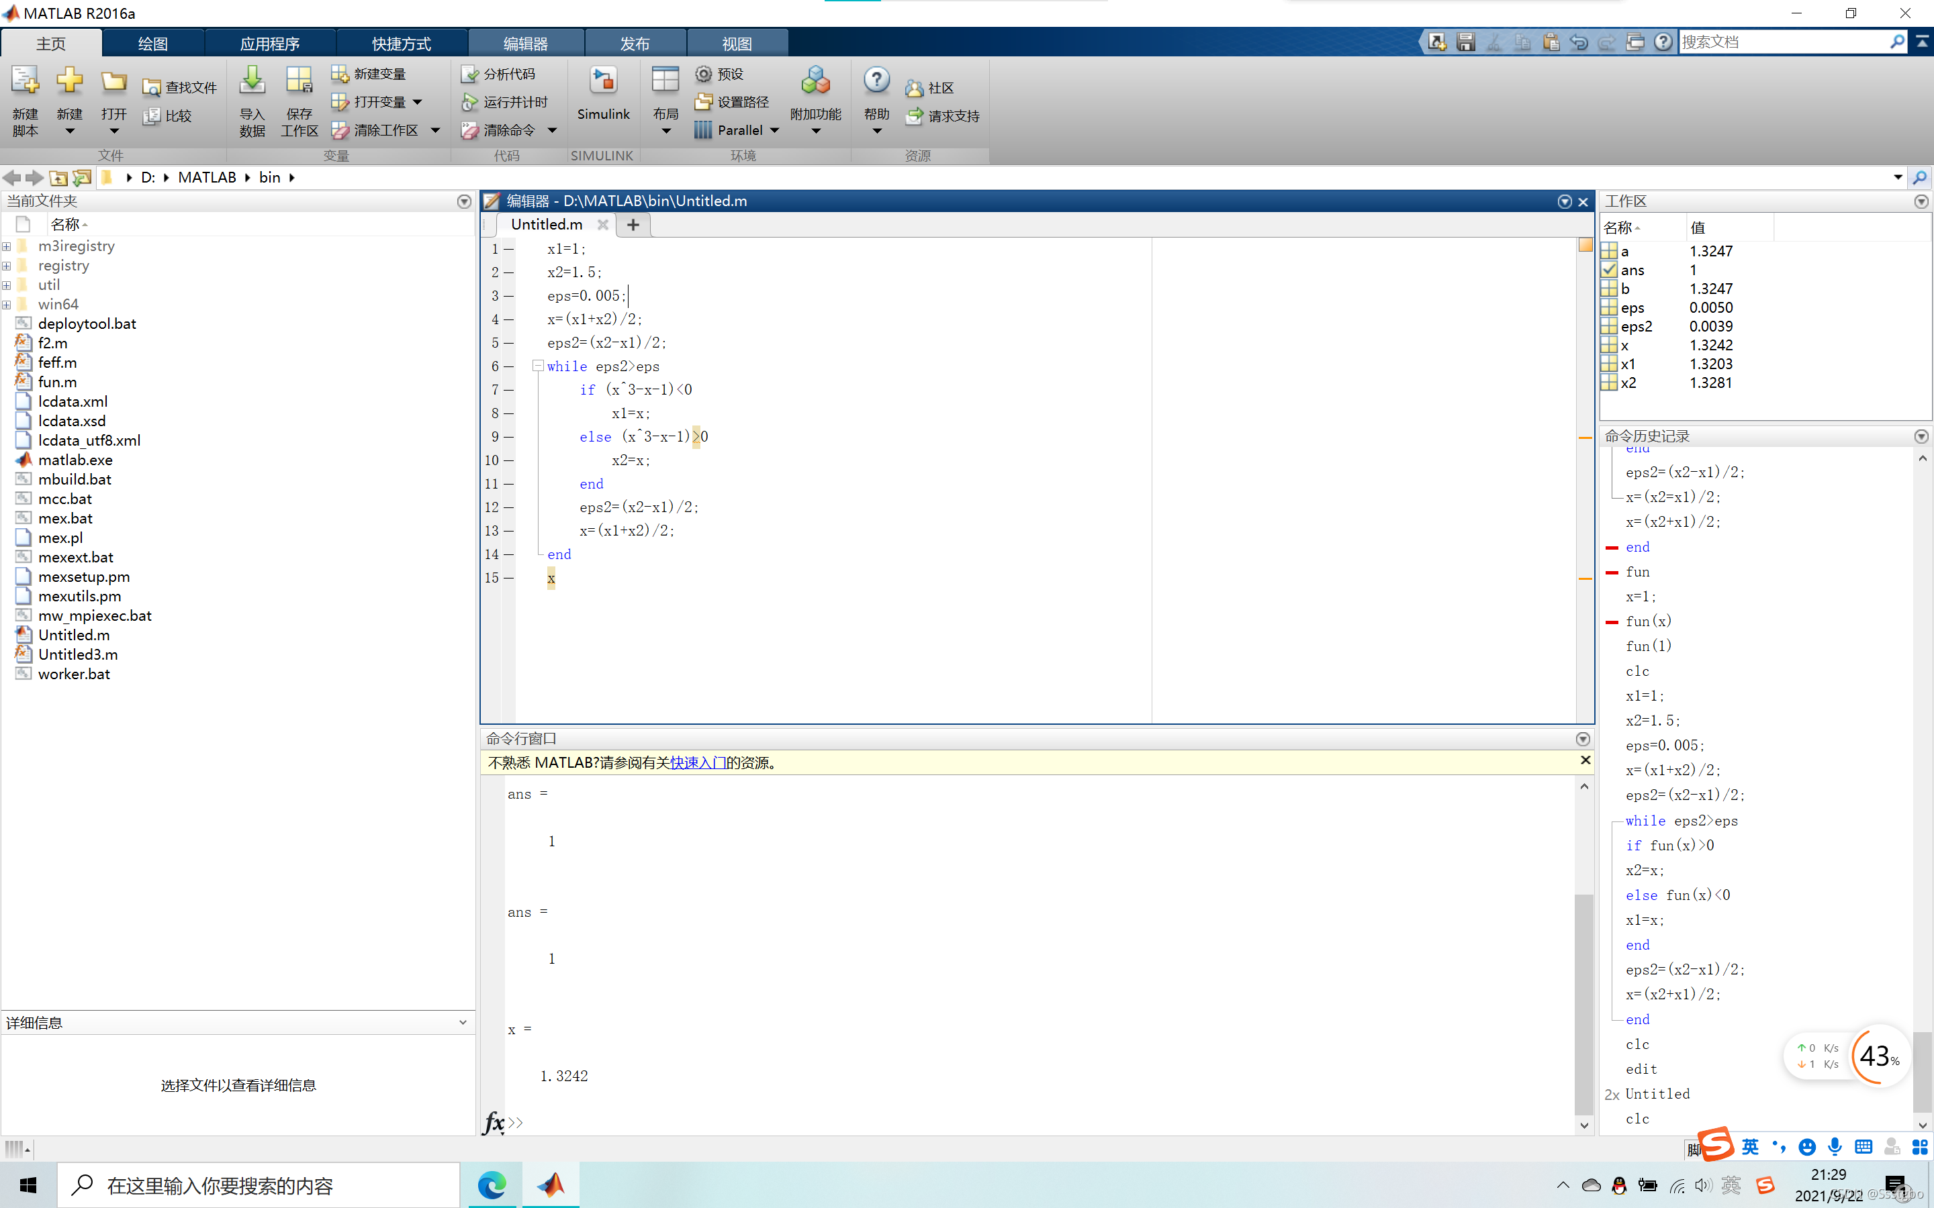Collapse the while loop fold marker

[538, 366]
